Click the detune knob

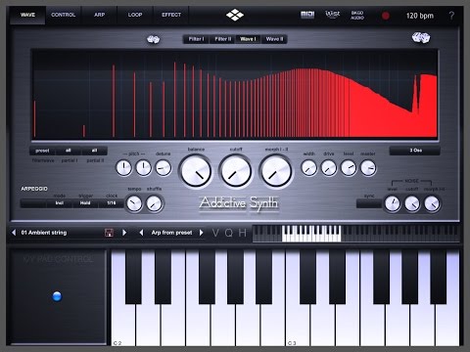click(x=164, y=168)
